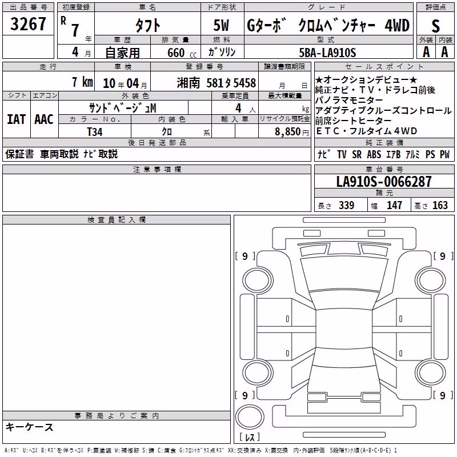Click the transmission value IAT

click(17, 119)
